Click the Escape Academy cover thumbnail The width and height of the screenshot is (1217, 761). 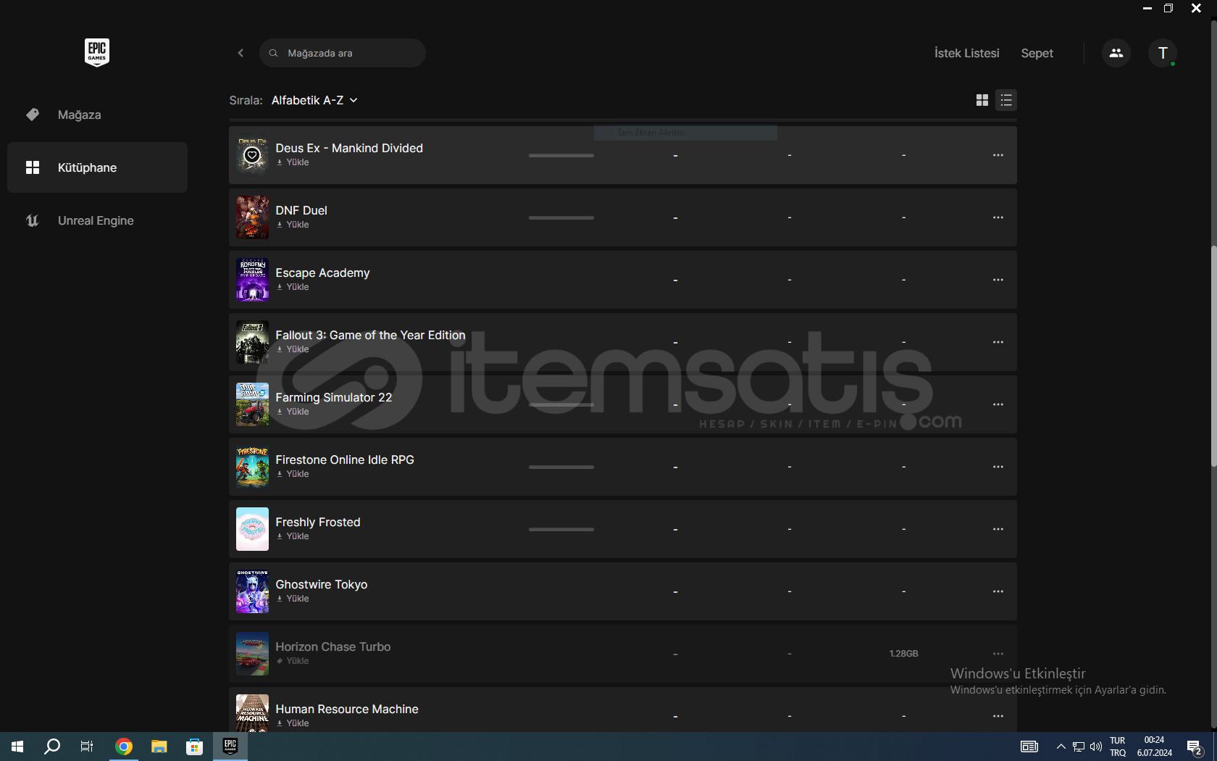click(252, 280)
